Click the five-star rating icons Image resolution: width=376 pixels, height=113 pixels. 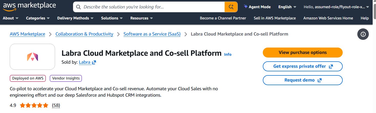pyautogui.click(x=34, y=105)
